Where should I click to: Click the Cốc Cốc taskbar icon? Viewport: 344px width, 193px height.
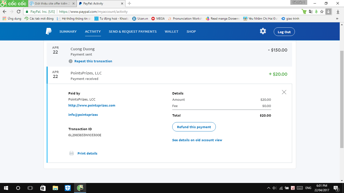(80, 188)
